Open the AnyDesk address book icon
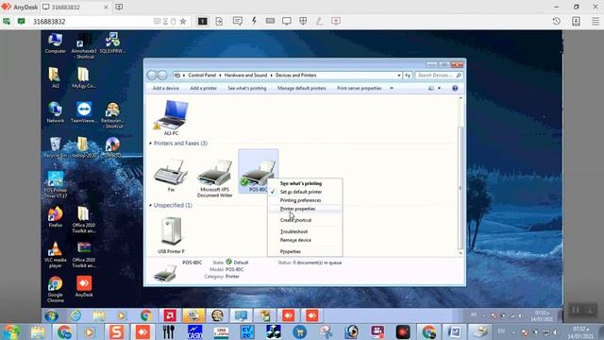The image size is (604, 340). 576,21
